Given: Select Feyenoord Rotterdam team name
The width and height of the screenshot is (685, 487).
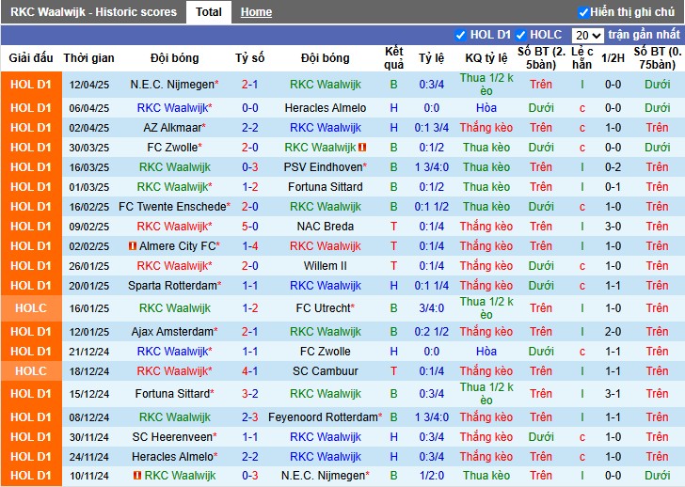Looking at the screenshot, I should [323, 417].
